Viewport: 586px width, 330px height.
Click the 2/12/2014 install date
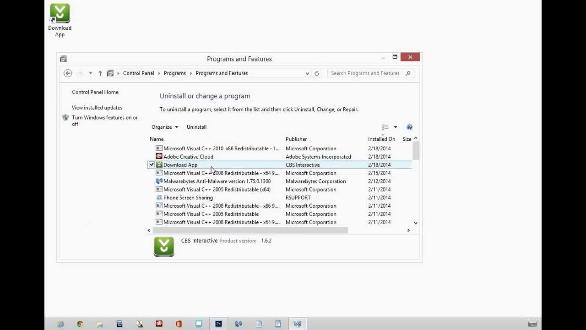[379, 181]
